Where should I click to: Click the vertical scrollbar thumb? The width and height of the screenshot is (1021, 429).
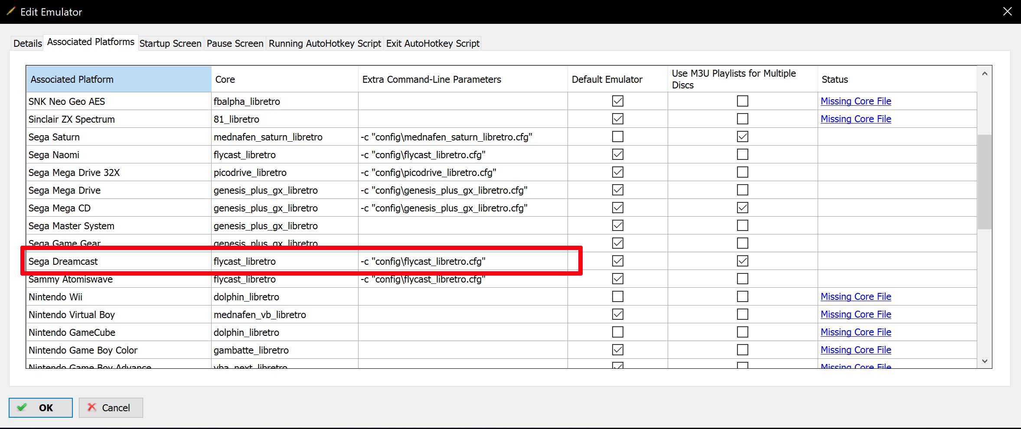[x=985, y=182]
